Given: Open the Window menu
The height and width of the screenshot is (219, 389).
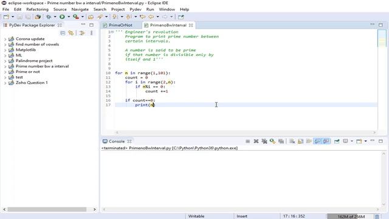Looking at the screenshot, I should coord(167,9).
